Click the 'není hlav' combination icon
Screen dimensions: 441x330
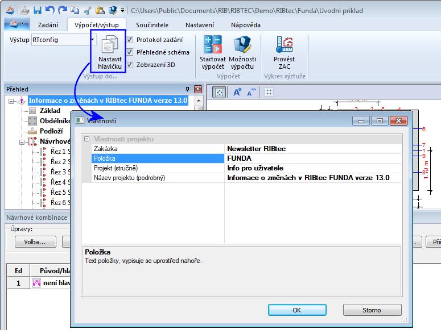[x=36, y=282]
